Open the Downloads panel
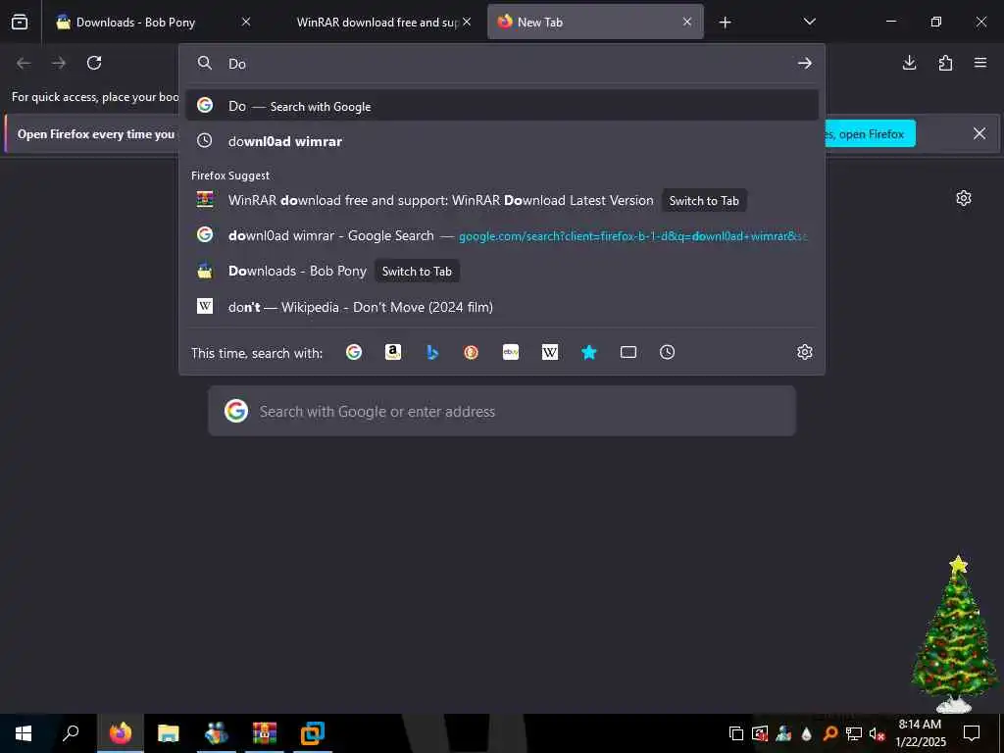Viewport: 1004px width, 753px height. click(909, 63)
